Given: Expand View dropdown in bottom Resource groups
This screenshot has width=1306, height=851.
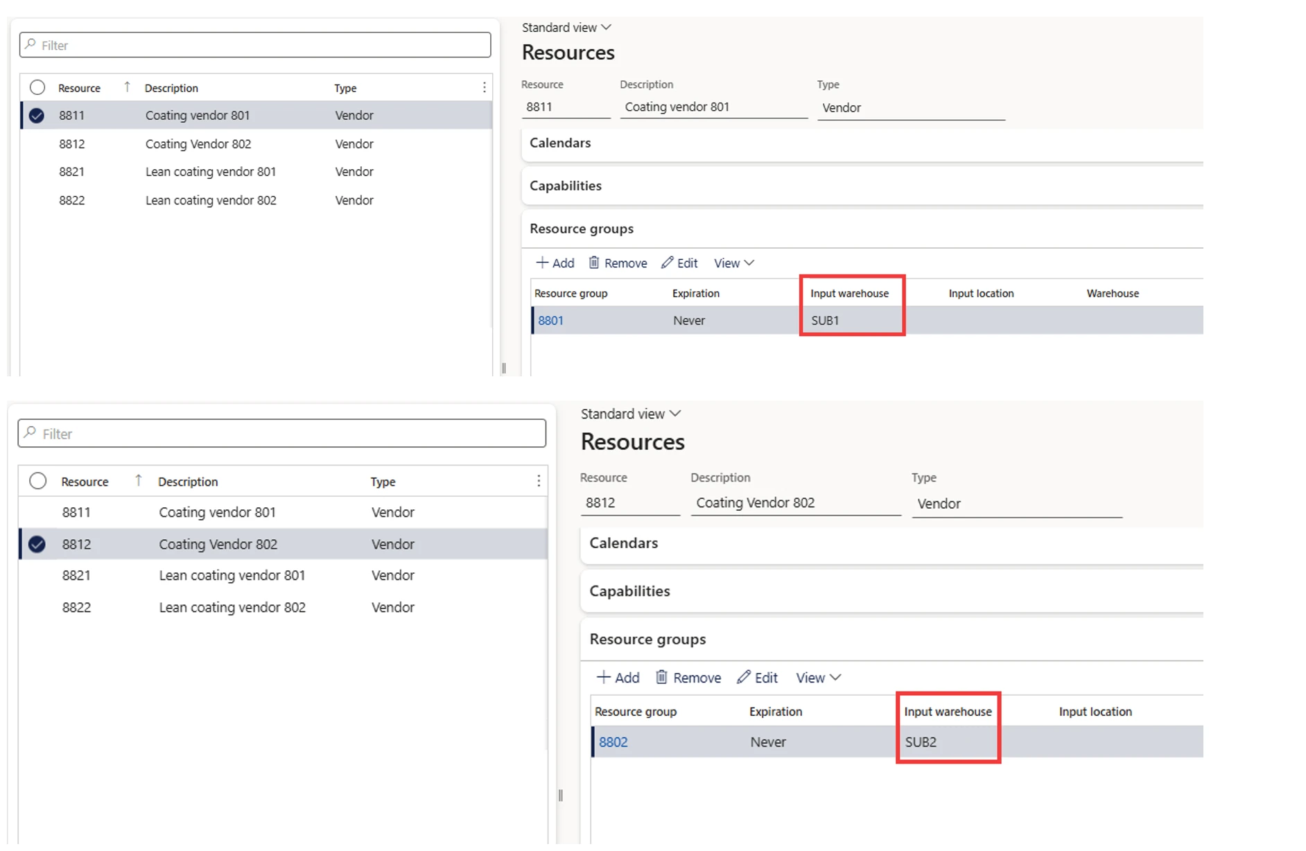Looking at the screenshot, I should coord(818,678).
